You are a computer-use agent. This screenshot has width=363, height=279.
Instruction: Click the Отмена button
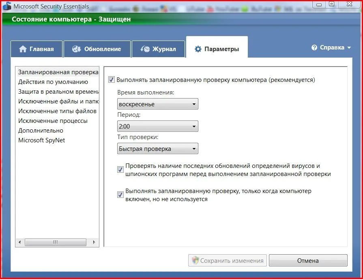pyautogui.click(x=308, y=260)
